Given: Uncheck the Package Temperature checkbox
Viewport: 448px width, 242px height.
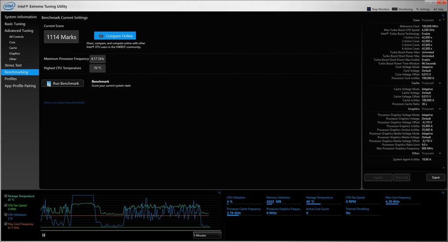Looking at the screenshot, I should (x=5, y=196).
